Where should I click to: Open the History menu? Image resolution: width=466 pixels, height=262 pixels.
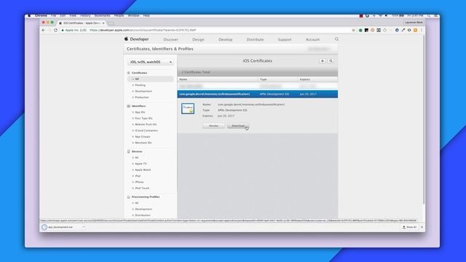[85, 15]
